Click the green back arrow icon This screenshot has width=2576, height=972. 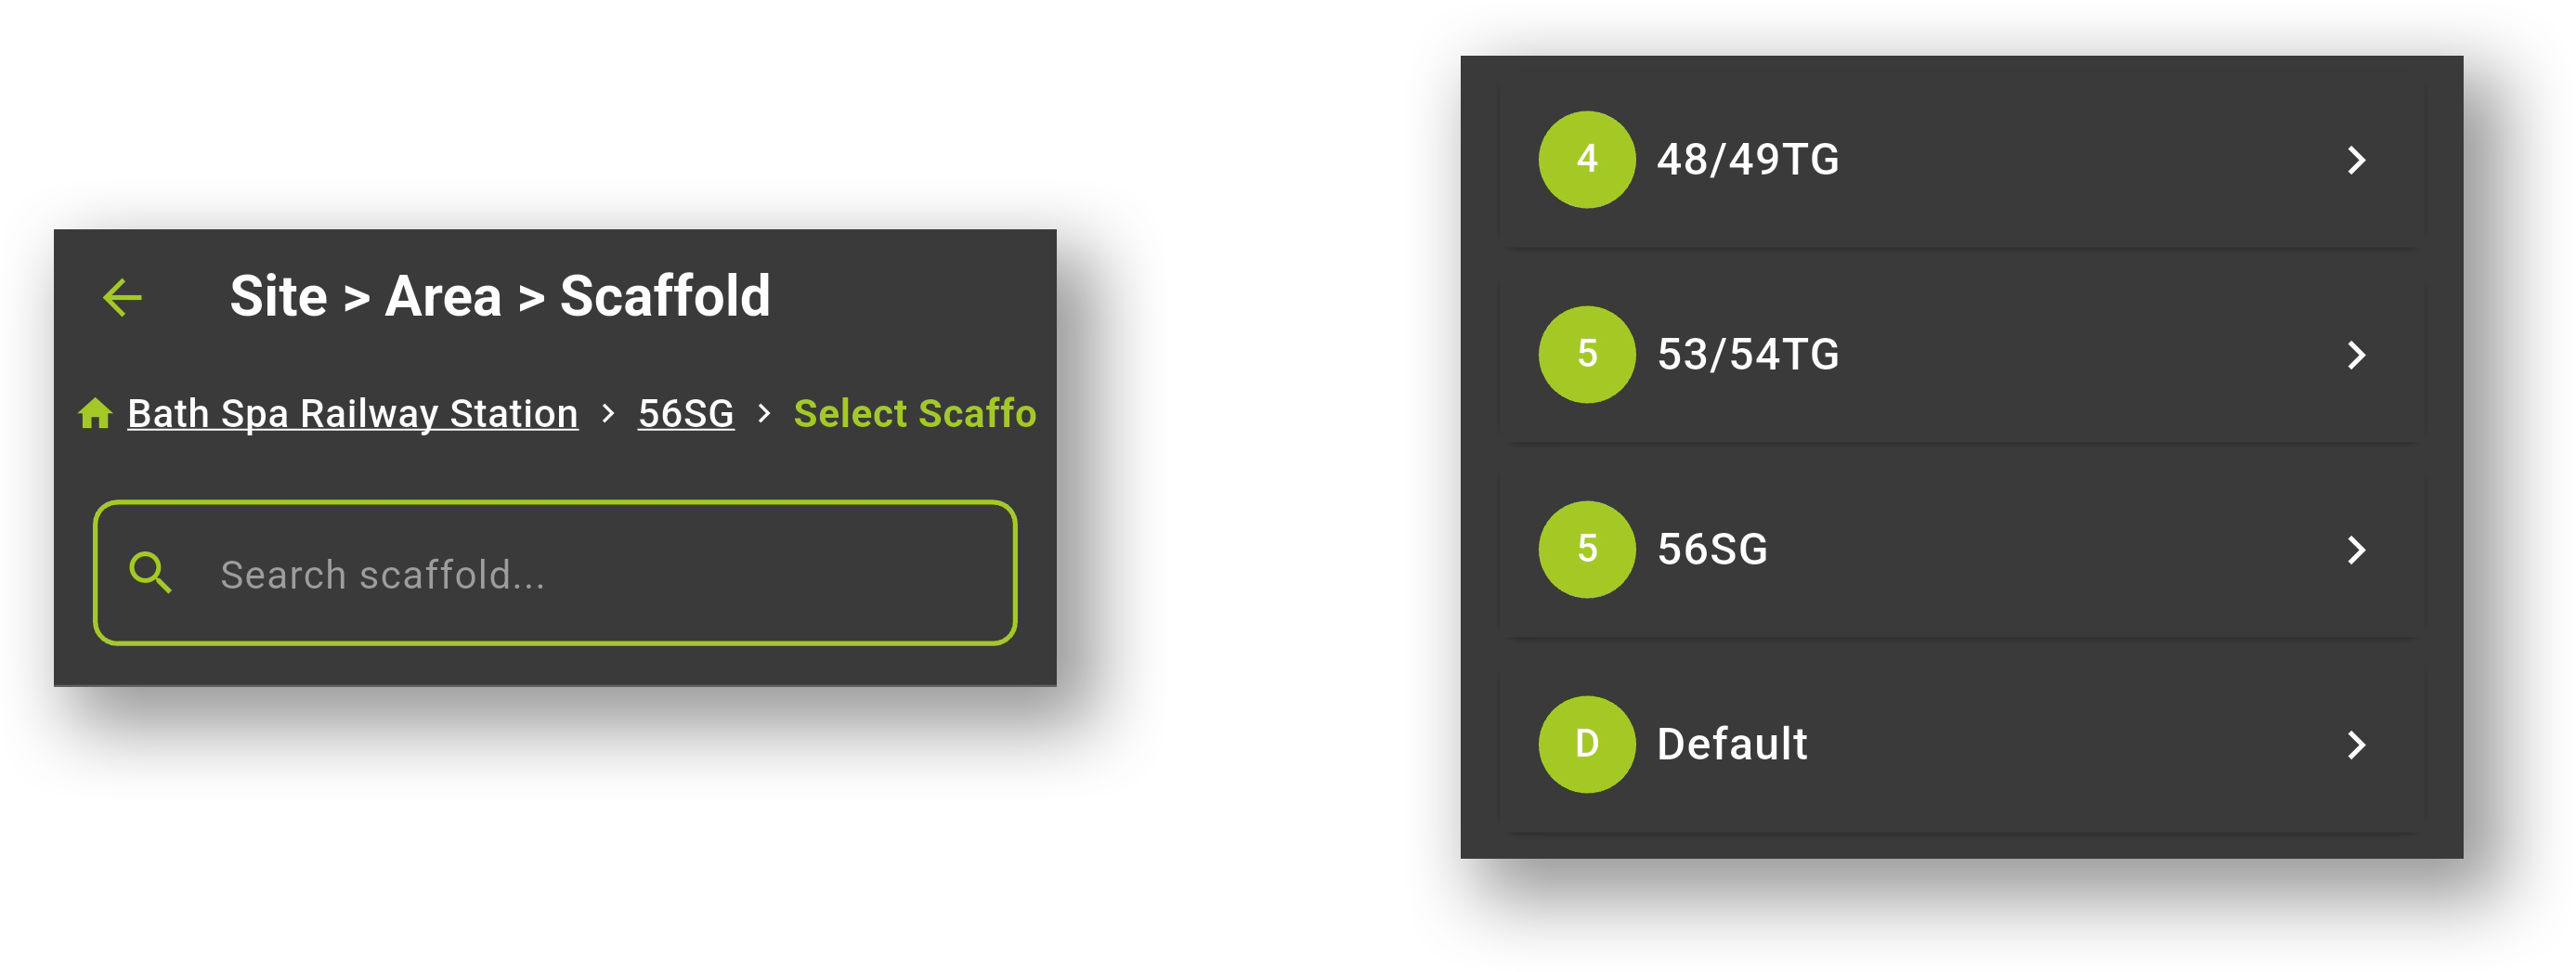pos(123,297)
